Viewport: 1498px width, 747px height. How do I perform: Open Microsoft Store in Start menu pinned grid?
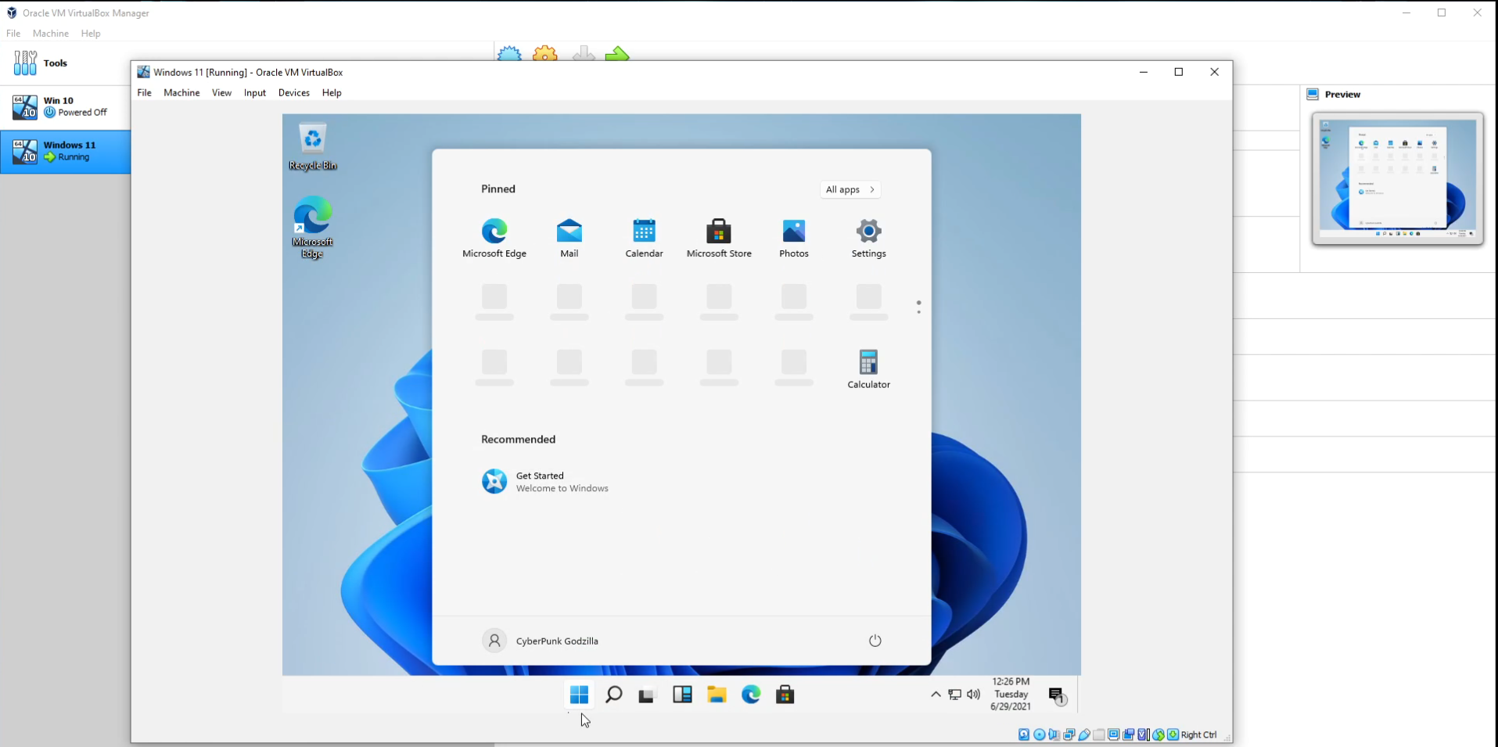[x=719, y=238]
